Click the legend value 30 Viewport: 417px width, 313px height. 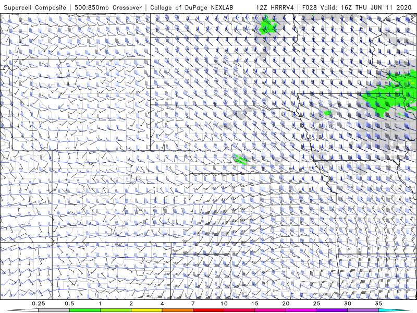(348, 304)
